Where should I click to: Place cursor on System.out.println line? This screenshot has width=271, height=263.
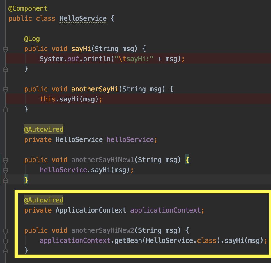coord(112,59)
